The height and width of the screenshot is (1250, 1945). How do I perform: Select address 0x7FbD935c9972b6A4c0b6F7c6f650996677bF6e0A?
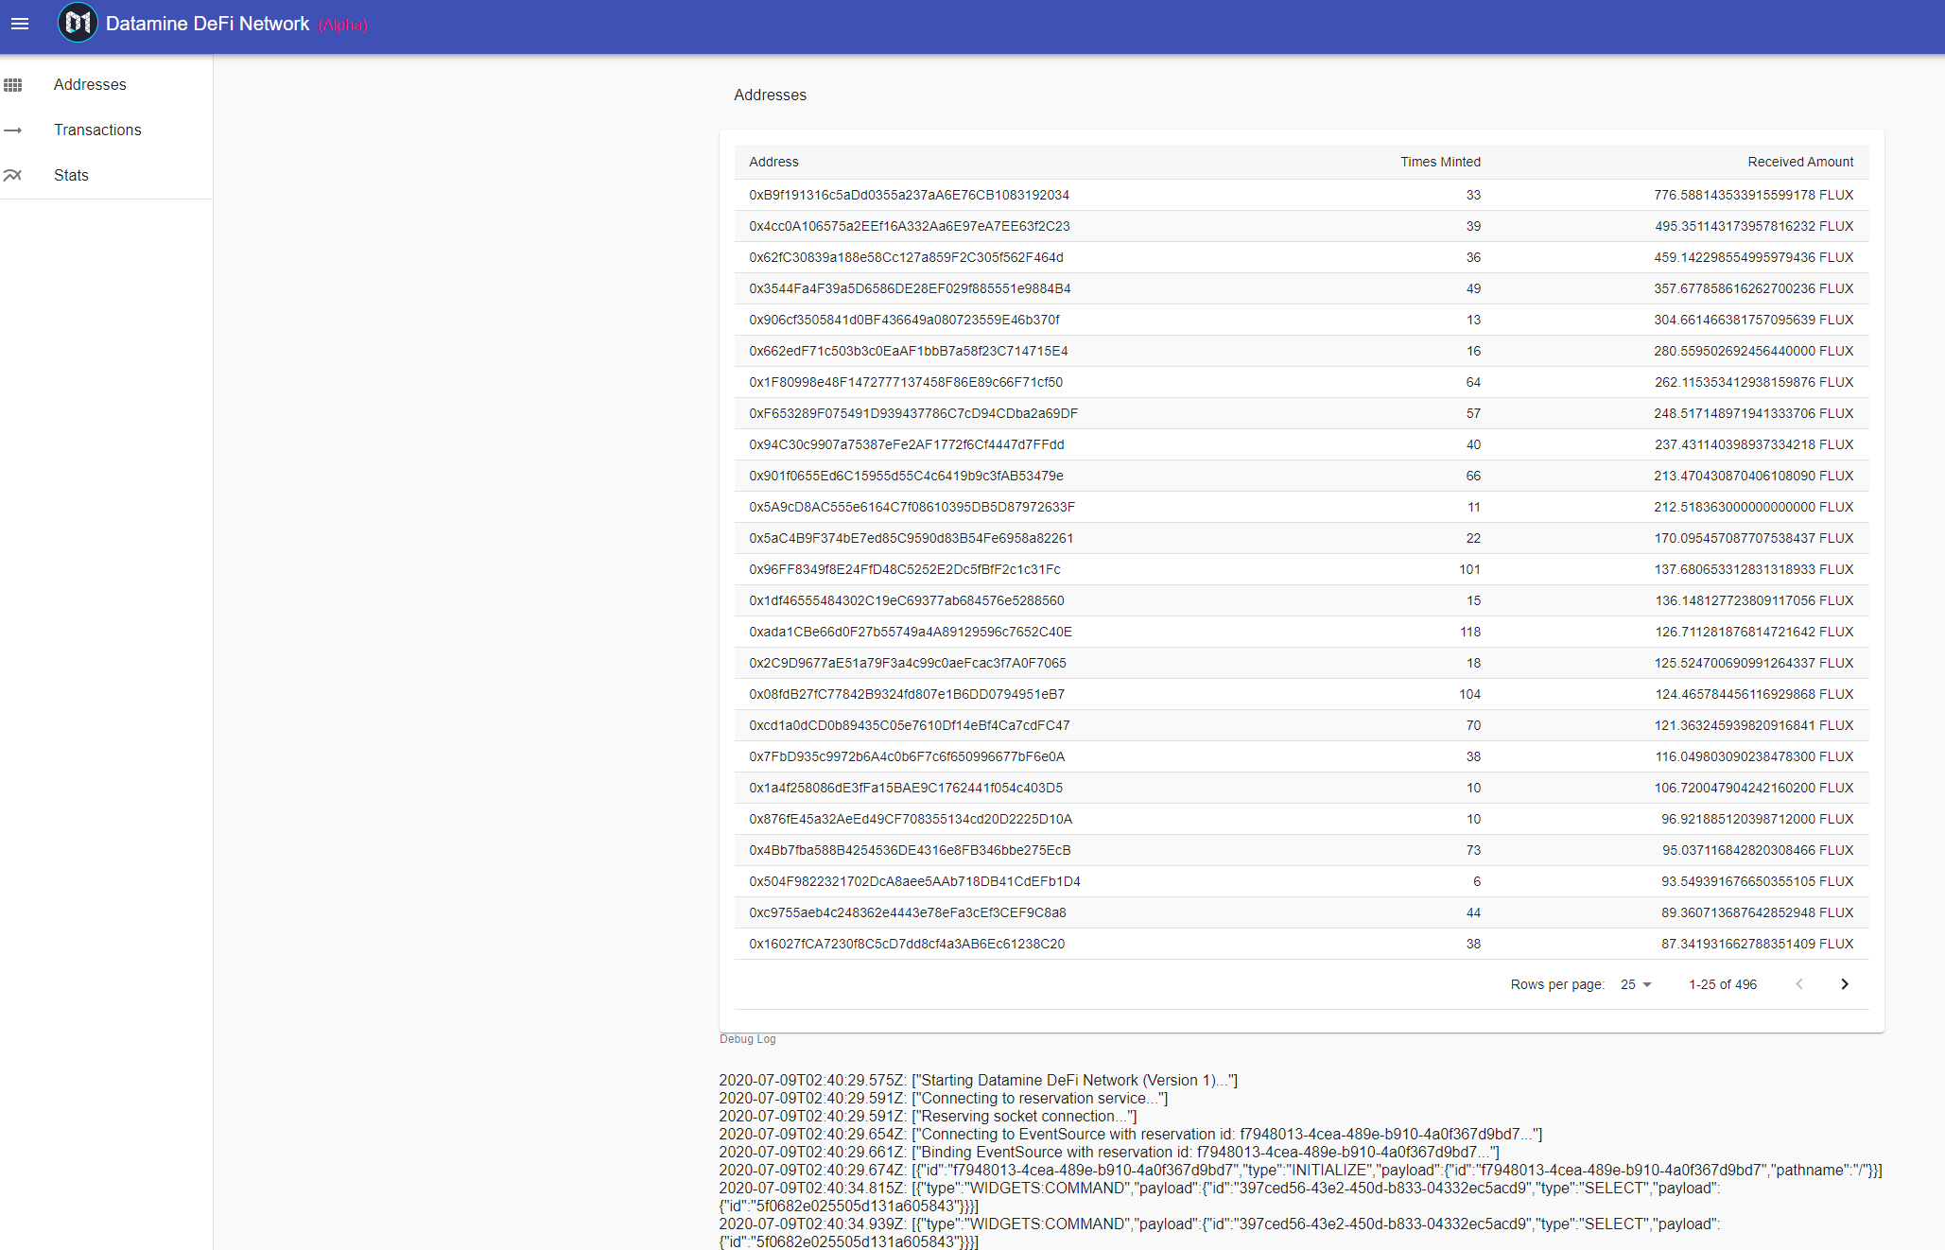click(x=907, y=756)
